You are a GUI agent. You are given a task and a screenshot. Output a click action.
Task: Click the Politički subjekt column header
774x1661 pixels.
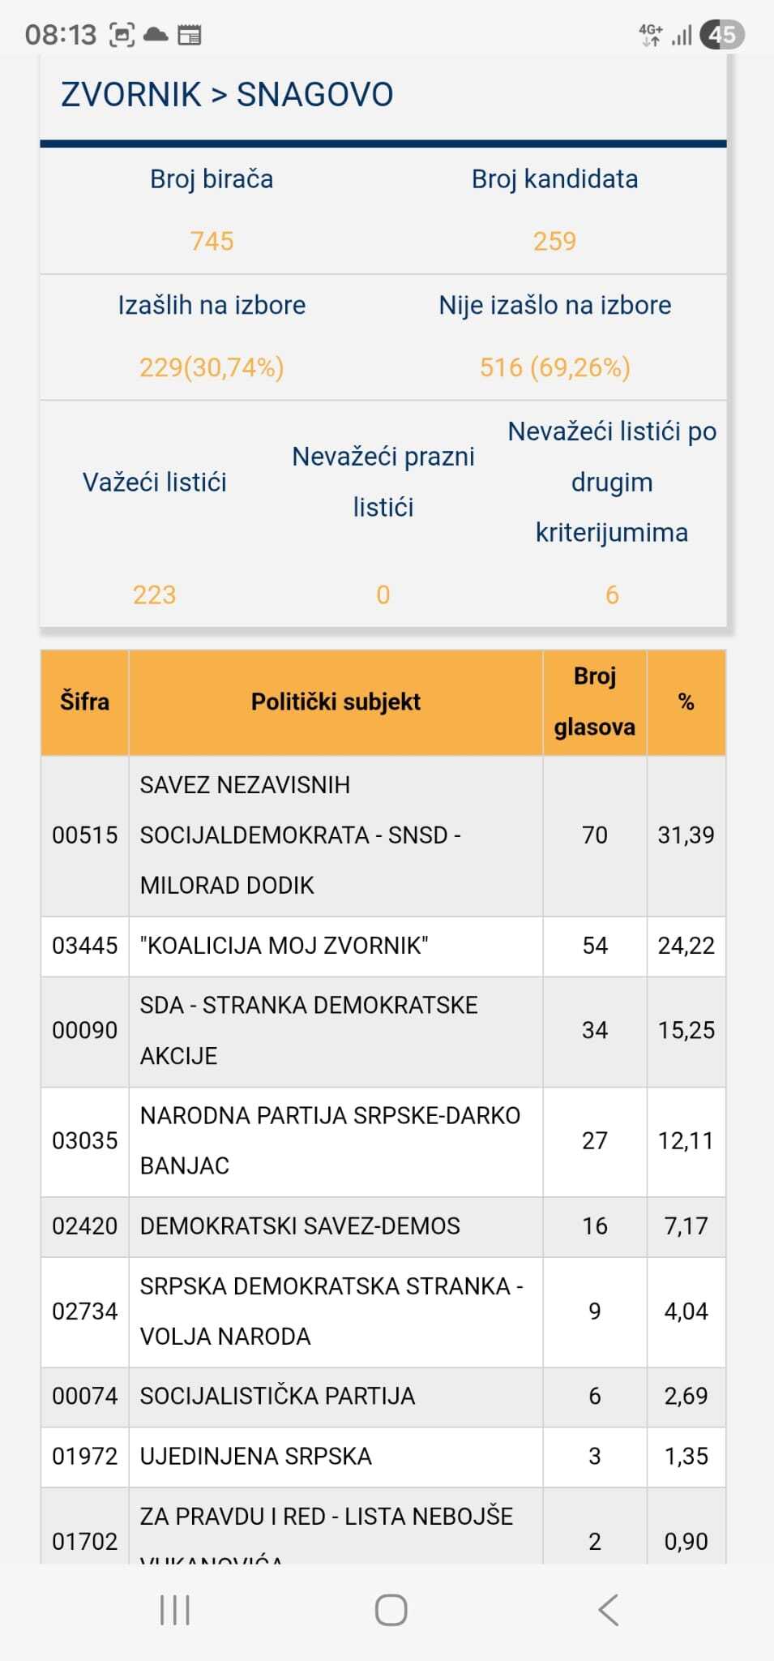coord(336,702)
